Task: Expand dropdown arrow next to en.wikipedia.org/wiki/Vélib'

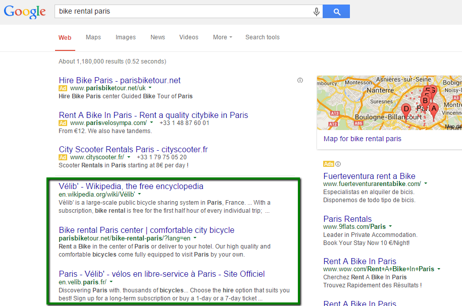Action: [139, 194]
